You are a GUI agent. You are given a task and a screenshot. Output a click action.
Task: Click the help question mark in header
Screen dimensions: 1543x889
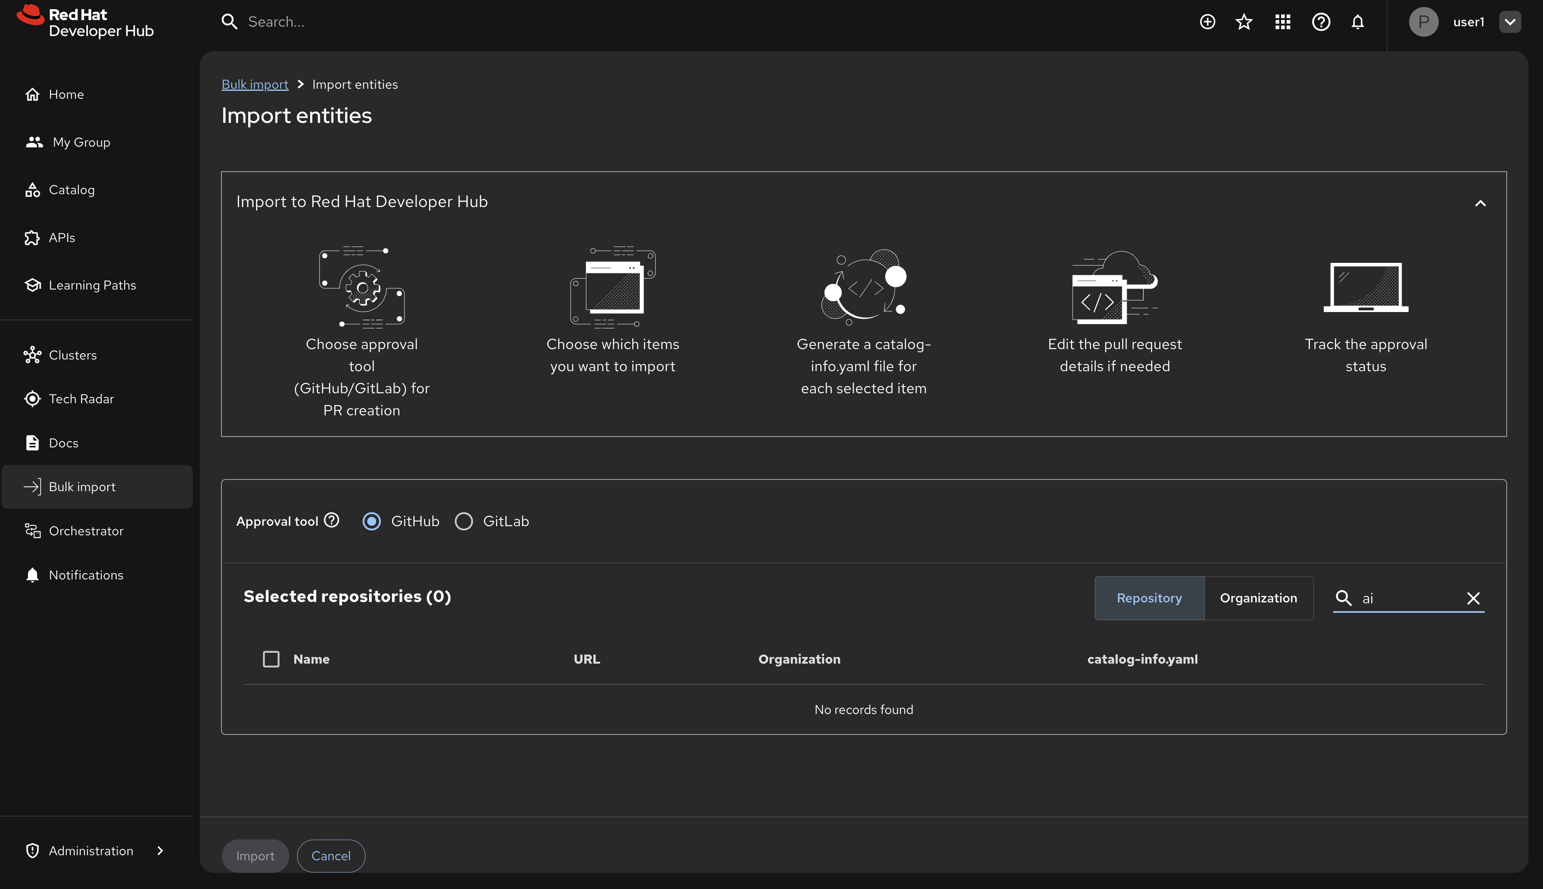(x=1321, y=22)
